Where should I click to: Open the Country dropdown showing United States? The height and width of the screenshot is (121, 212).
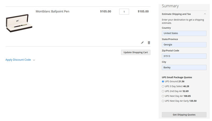[x=184, y=33]
